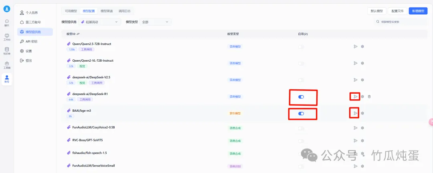This screenshot has width=433, height=173.
Task: Open settings gear for Qwen2.5-72B-Instruct
Action: [x=362, y=46]
